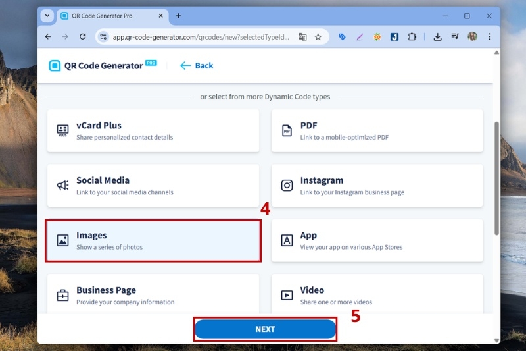The height and width of the screenshot is (351, 526).
Task: Click the scrollbar down arrow
Action: point(496,340)
